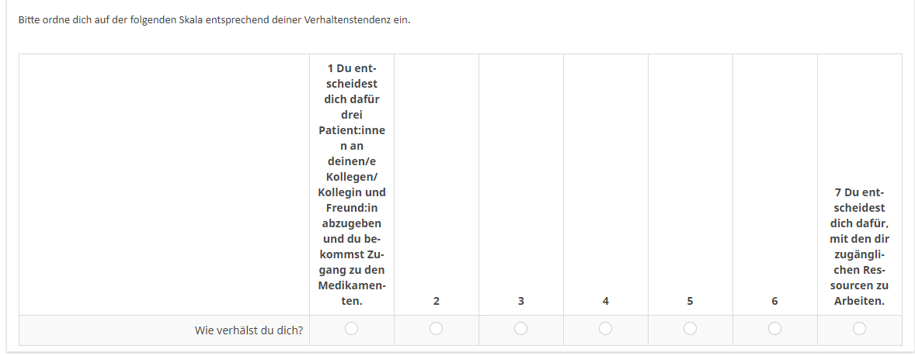Viewport: 915px width, 356px height.
Task: Click the column header number 4
Action: click(x=606, y=301)
